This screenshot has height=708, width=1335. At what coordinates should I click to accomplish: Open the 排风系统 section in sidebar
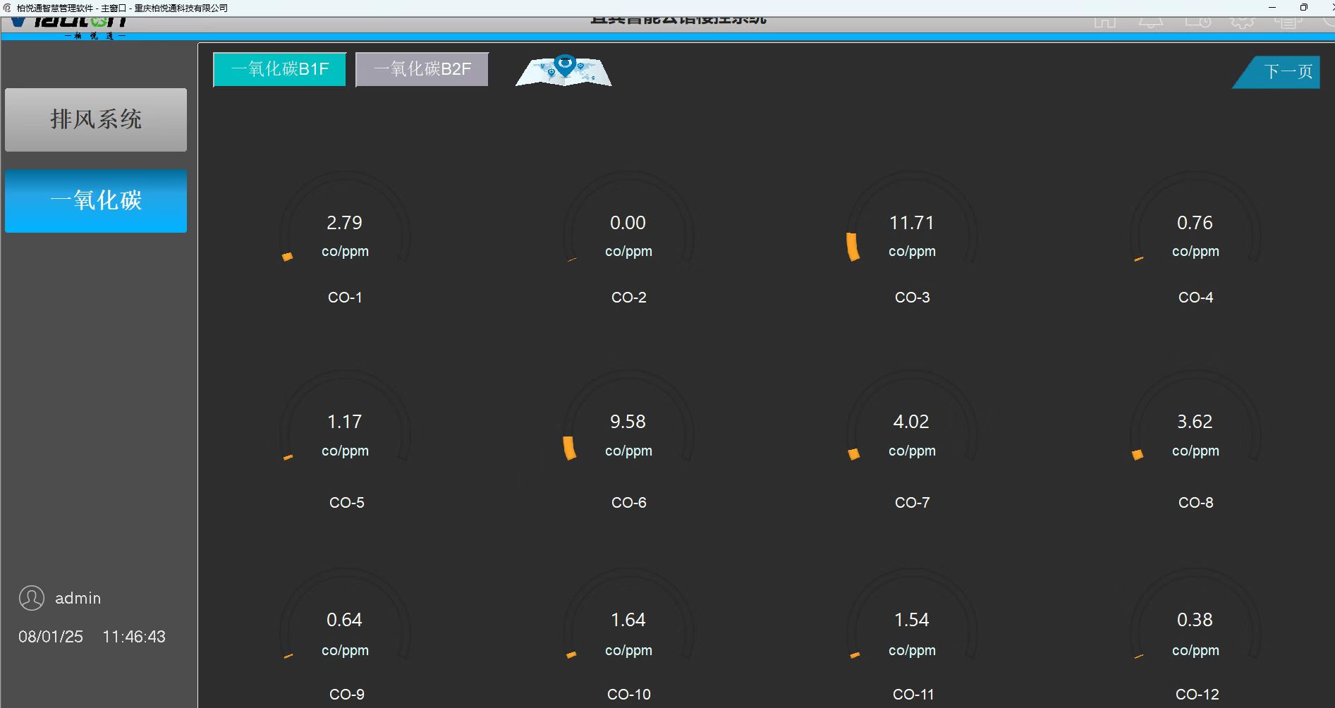[96, 119]
